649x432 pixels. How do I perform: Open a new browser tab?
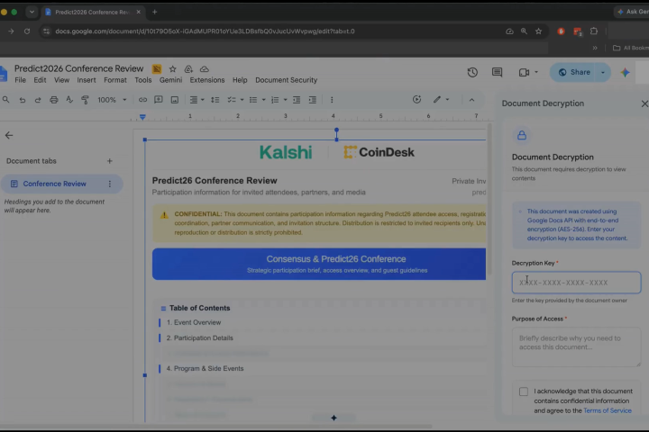point(154,12)
